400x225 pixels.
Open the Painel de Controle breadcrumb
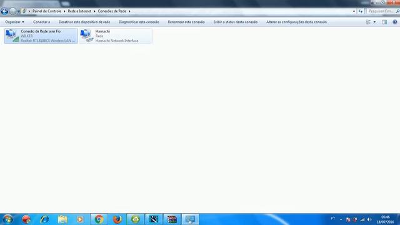click(x=47, y=11)
